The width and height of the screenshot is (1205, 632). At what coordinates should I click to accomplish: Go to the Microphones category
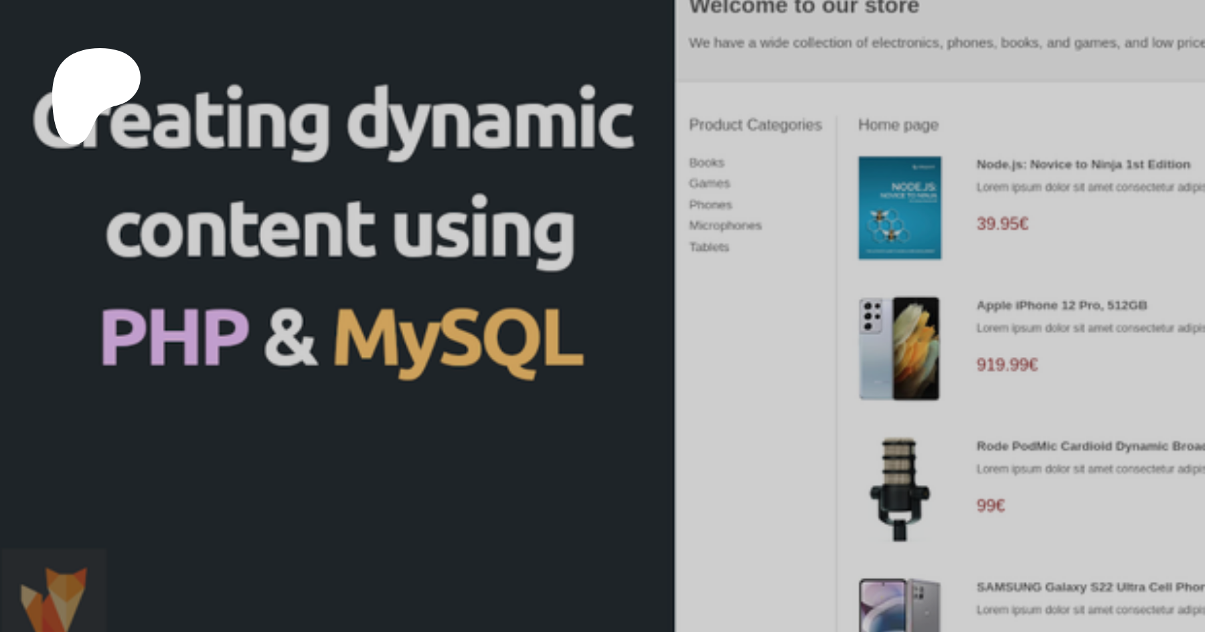click(725, 225)
